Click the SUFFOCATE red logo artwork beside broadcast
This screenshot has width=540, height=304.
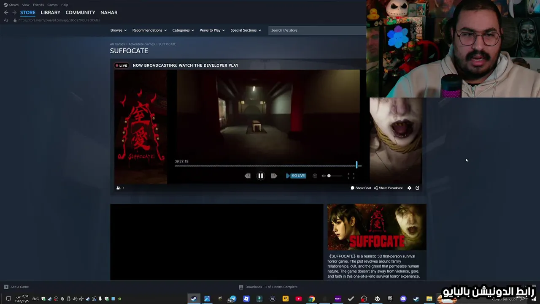(x=140, y=127)
